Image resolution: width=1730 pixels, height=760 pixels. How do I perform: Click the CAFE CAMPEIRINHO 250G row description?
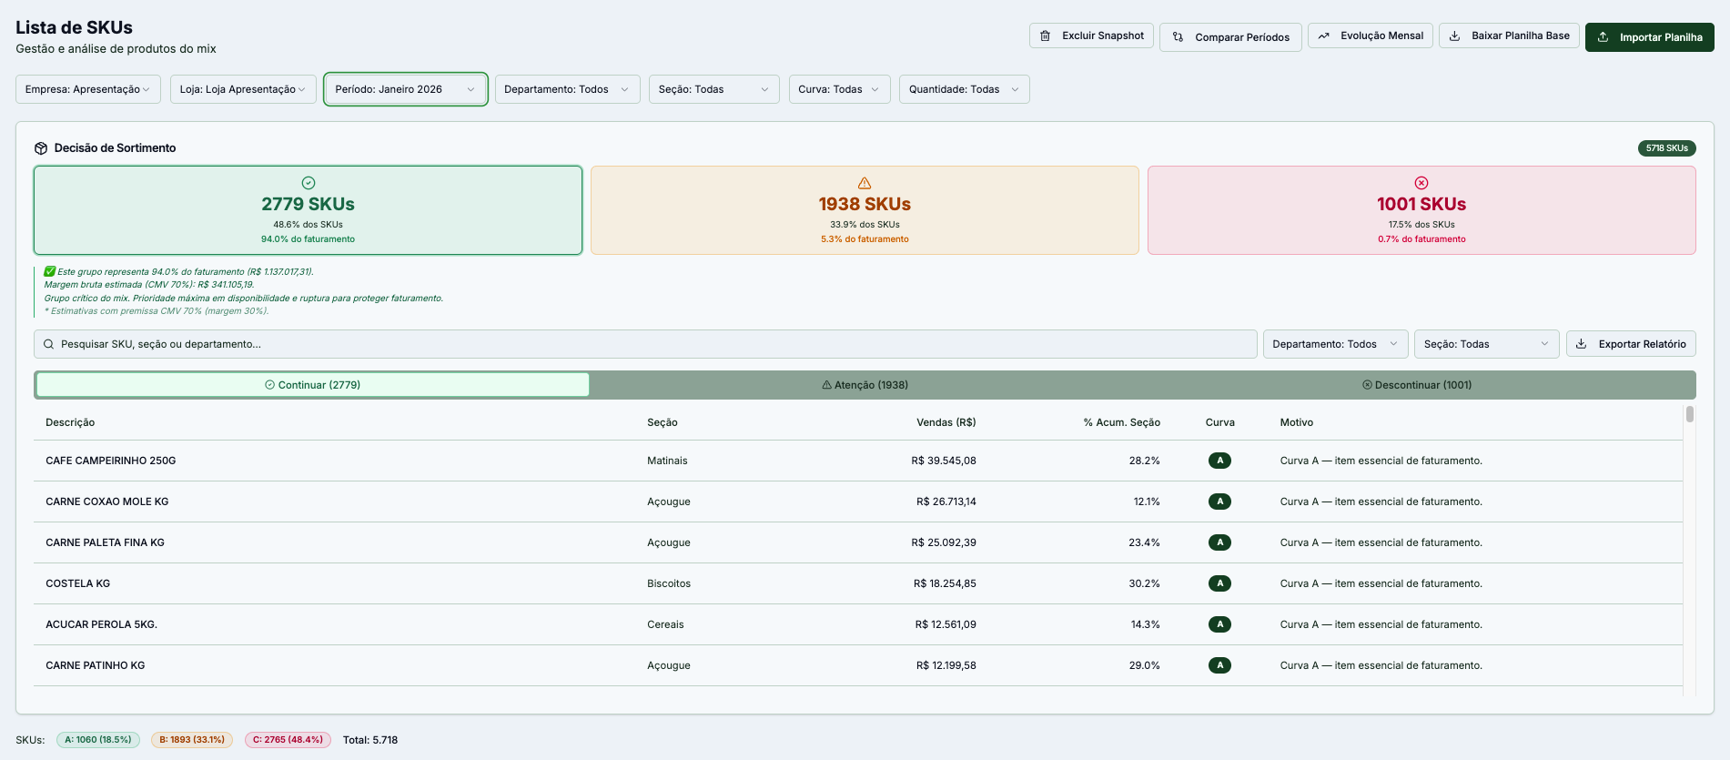111,461
